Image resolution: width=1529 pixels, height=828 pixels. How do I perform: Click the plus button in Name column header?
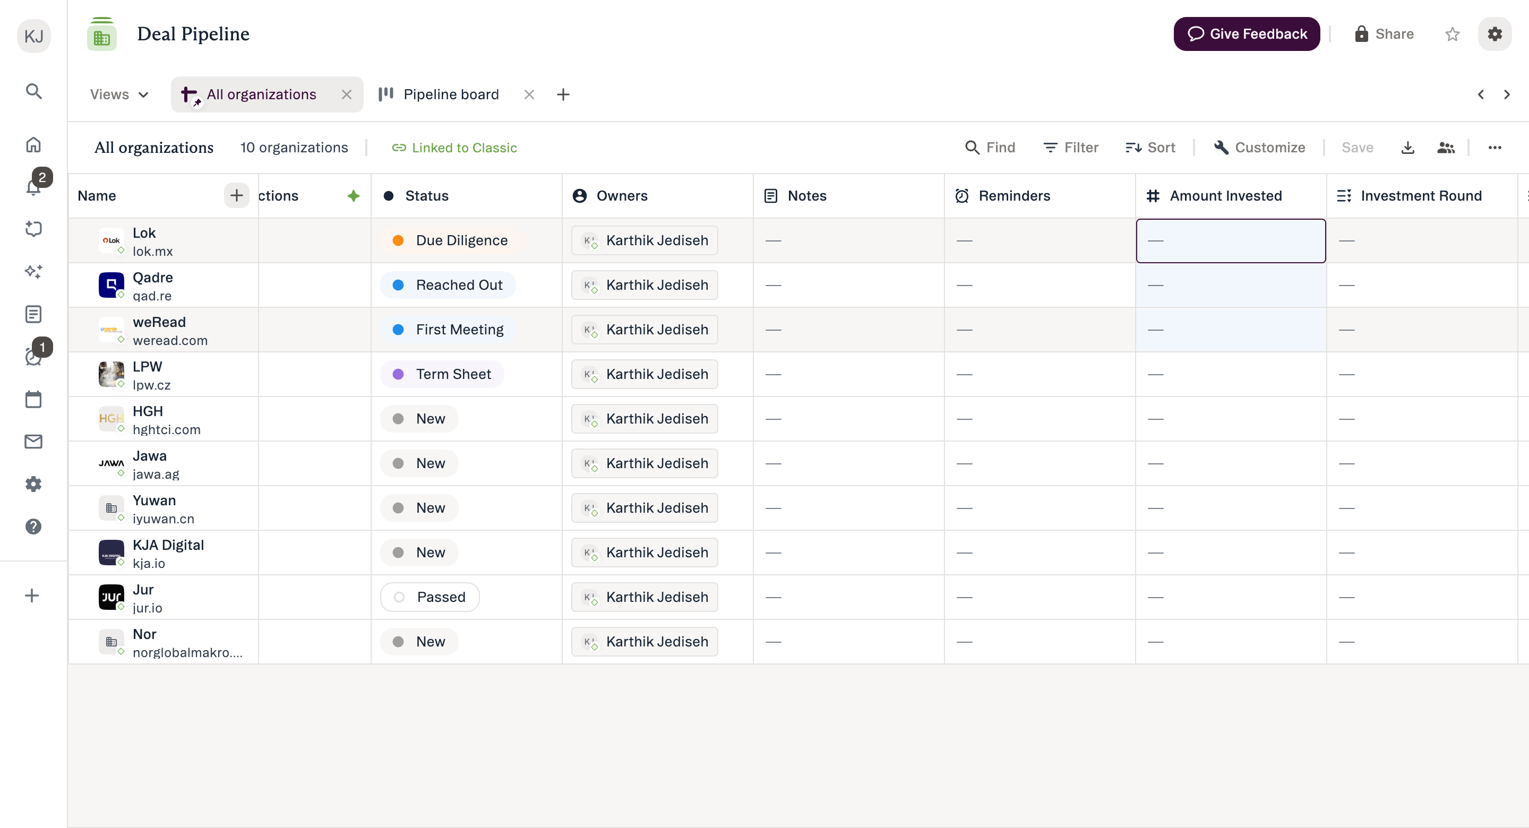click(x=236, y=195)
